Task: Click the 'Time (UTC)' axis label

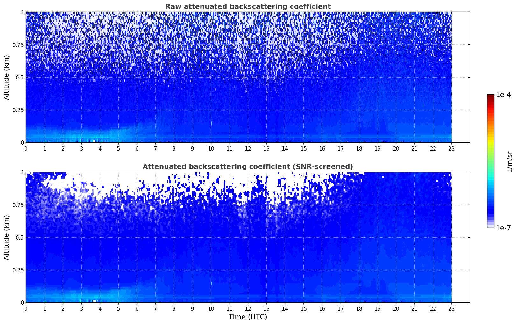Action: point(248,317)
